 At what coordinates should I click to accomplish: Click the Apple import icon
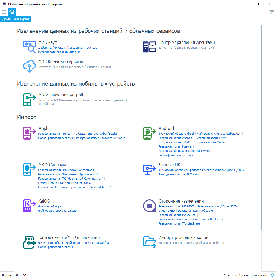tap(29, 133)
